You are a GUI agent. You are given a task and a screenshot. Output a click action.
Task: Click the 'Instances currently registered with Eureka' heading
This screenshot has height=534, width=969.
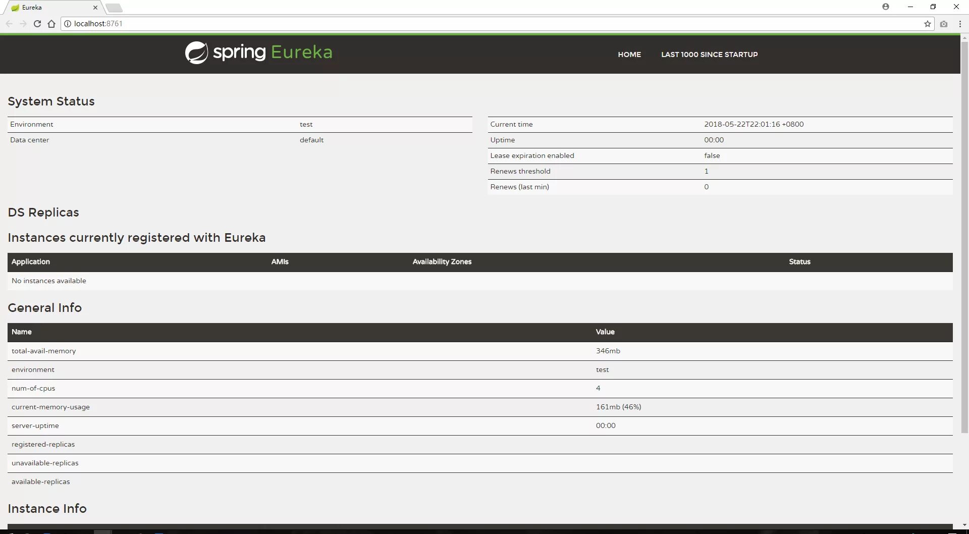click(137, 238)
